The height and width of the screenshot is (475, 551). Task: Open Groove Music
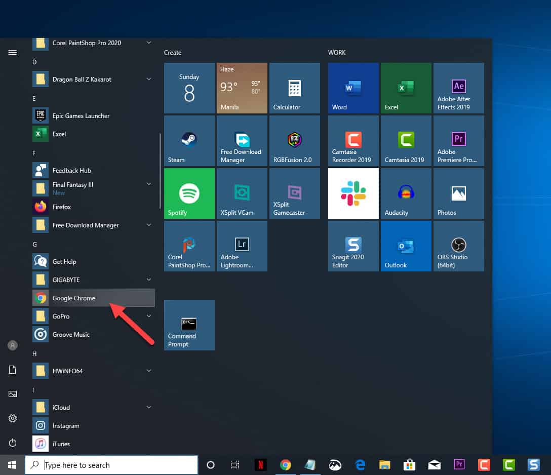tap(94, 334)
